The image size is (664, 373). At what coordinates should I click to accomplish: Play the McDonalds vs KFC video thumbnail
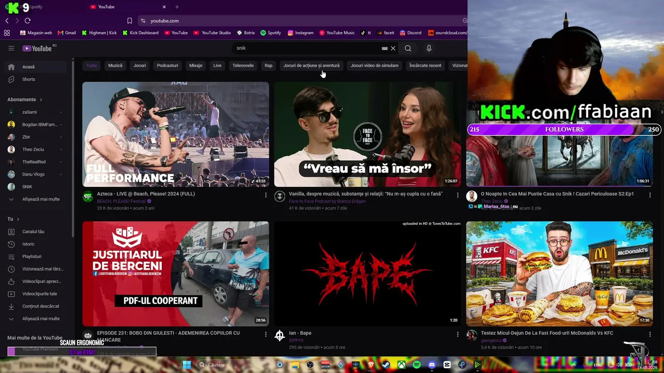click(x=559, y=274)
